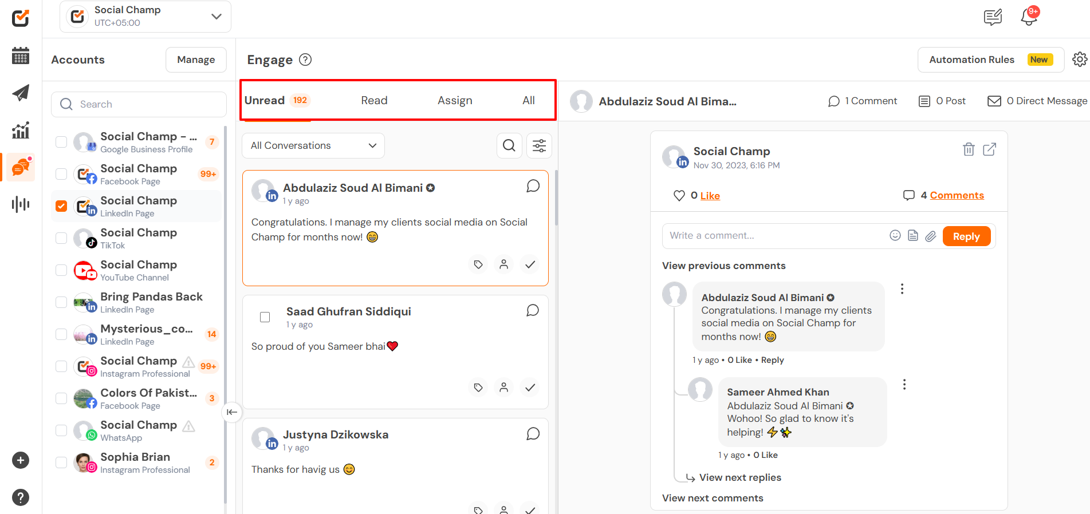The height and width of the screenshot is (514, 1090).
Task: Open the 4 Comments link
Action: point(957,195)
